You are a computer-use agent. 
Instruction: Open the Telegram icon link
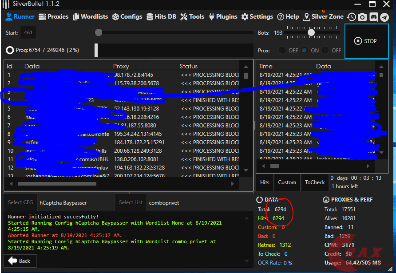pos(384,17)
